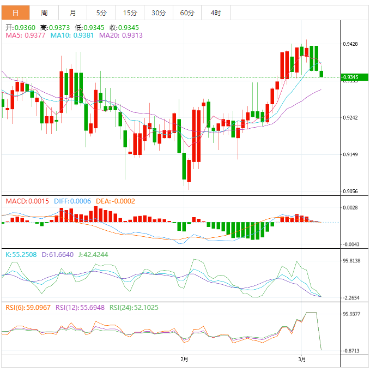Click the last green candlestick on chart
This screenshot has height=371, width=370.
click(x=322, y=74)
